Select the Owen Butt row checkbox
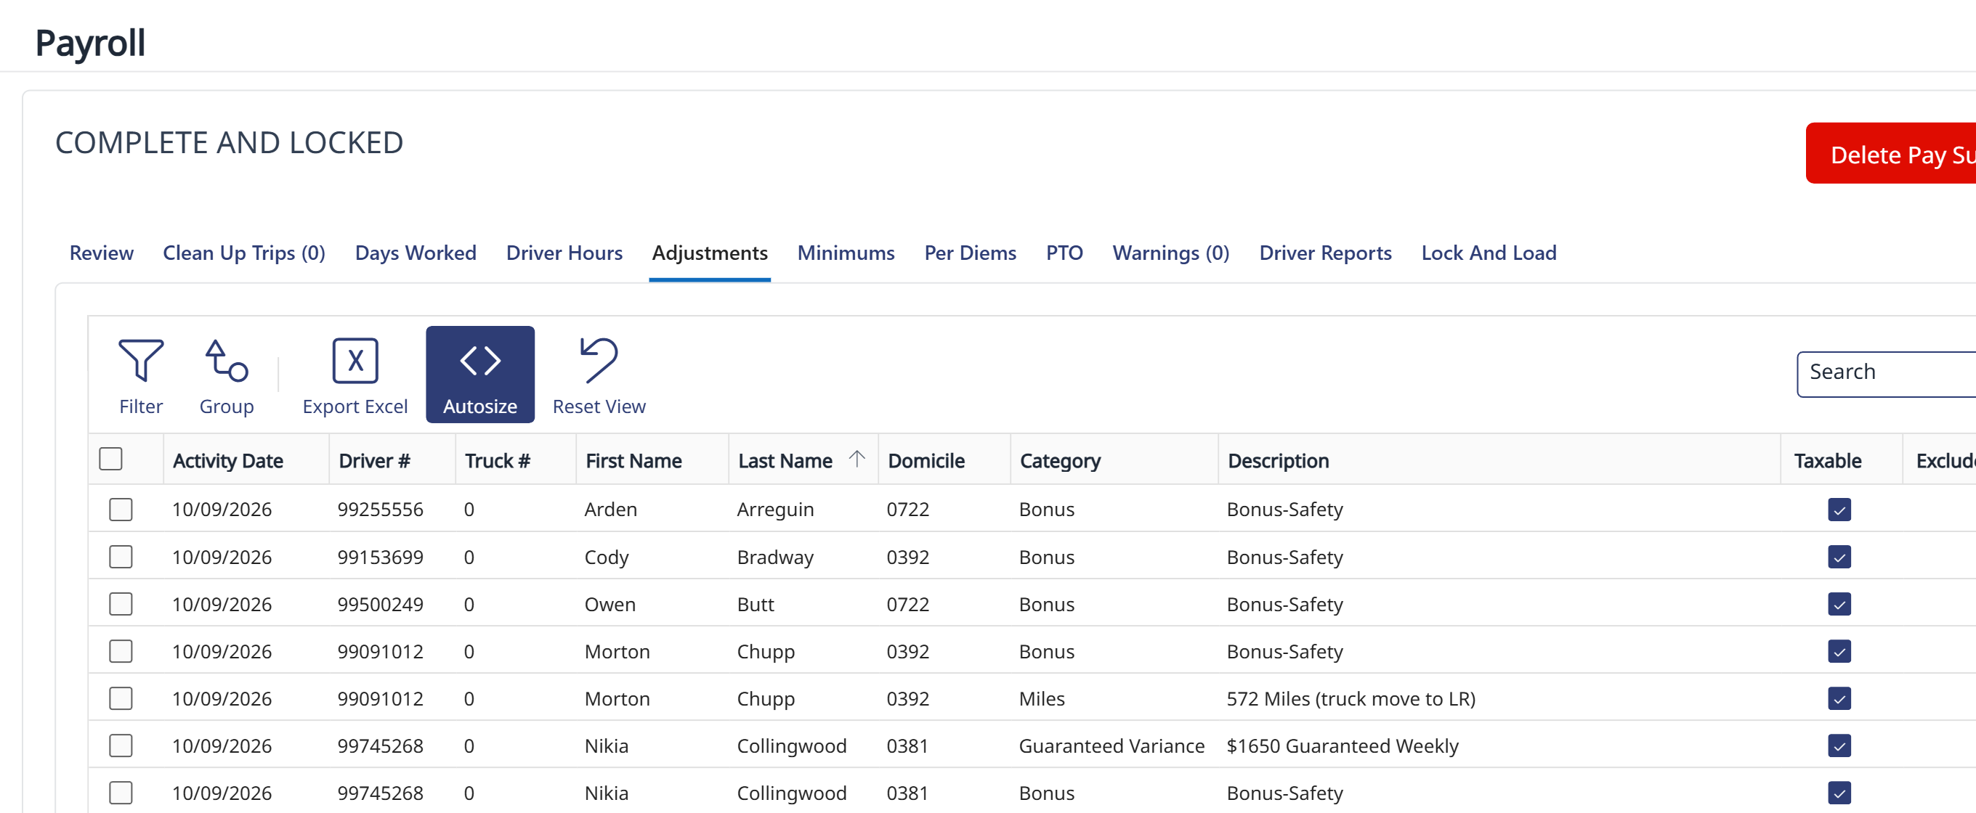1976x813 pixels. pos(121,605)
